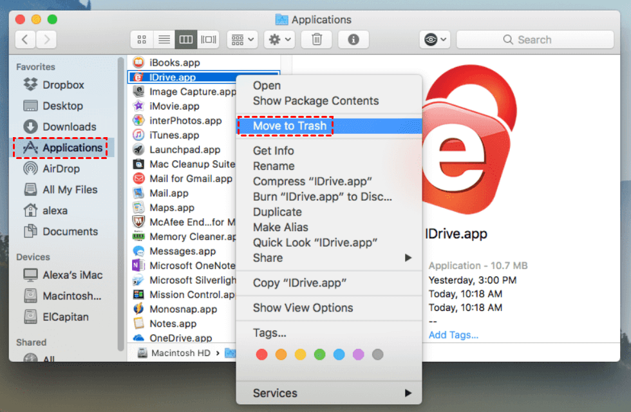Screen dimensions: 631x412
Task: Select iMovie.app in the file list
Action: click(x=174, y=106)
